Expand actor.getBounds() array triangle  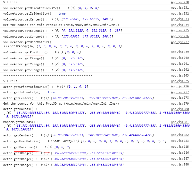pyautogui.click(x=4, y=115)
